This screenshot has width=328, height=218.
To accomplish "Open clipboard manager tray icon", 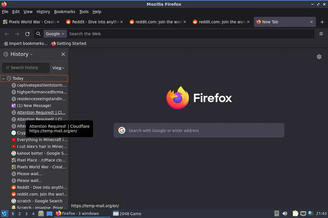I will pyautogui.click(x=295, y=213).
